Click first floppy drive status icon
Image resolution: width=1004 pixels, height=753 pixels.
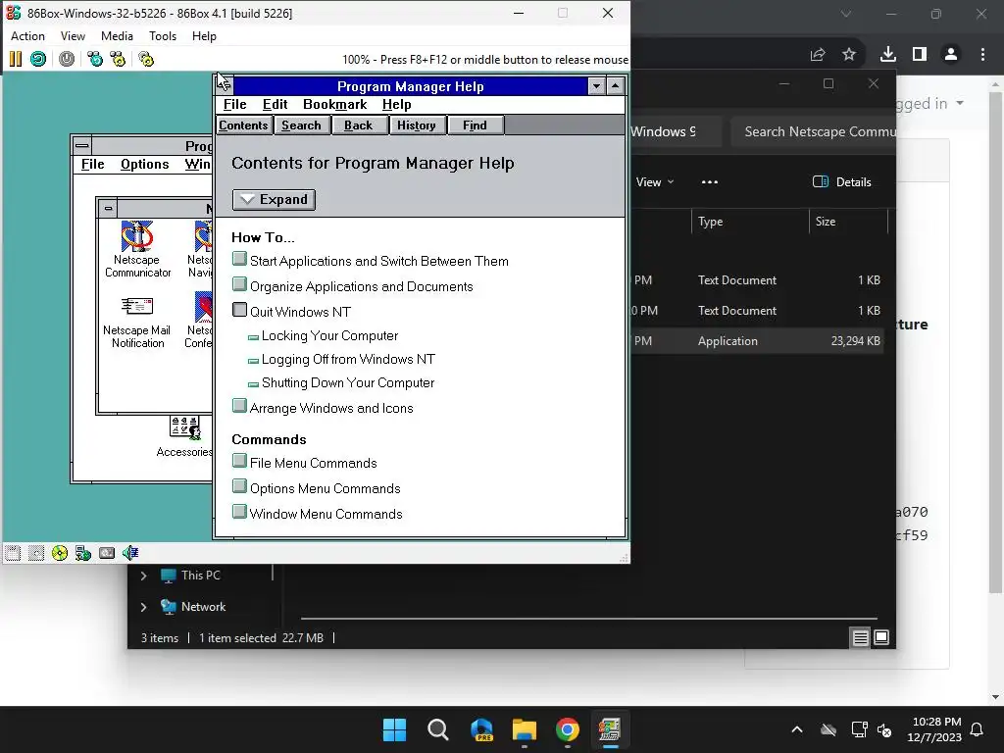(13, 553)
